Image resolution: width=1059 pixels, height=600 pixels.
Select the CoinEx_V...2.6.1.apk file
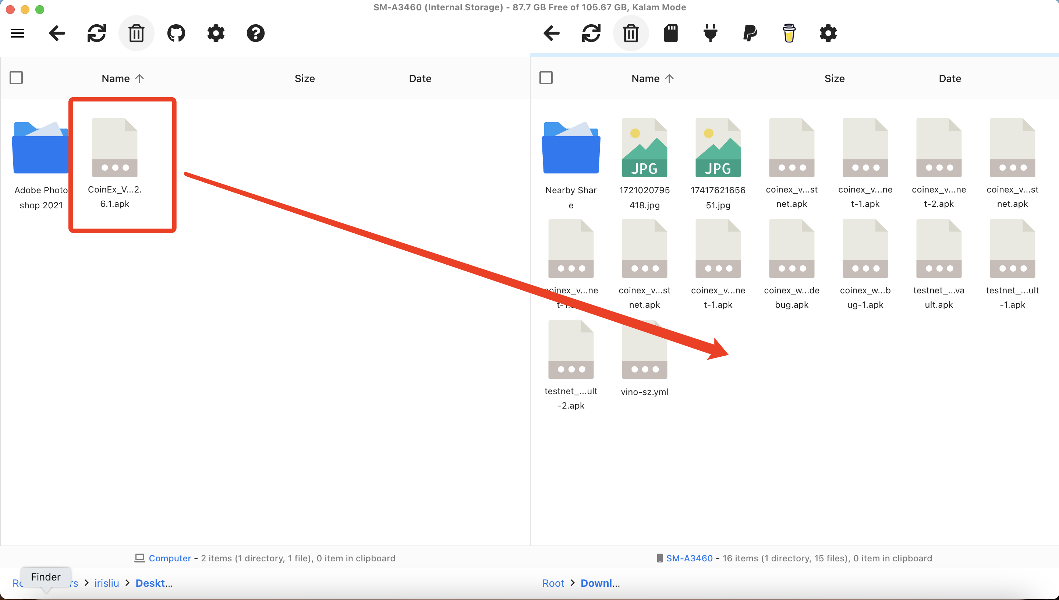click(x=114, y=163)
